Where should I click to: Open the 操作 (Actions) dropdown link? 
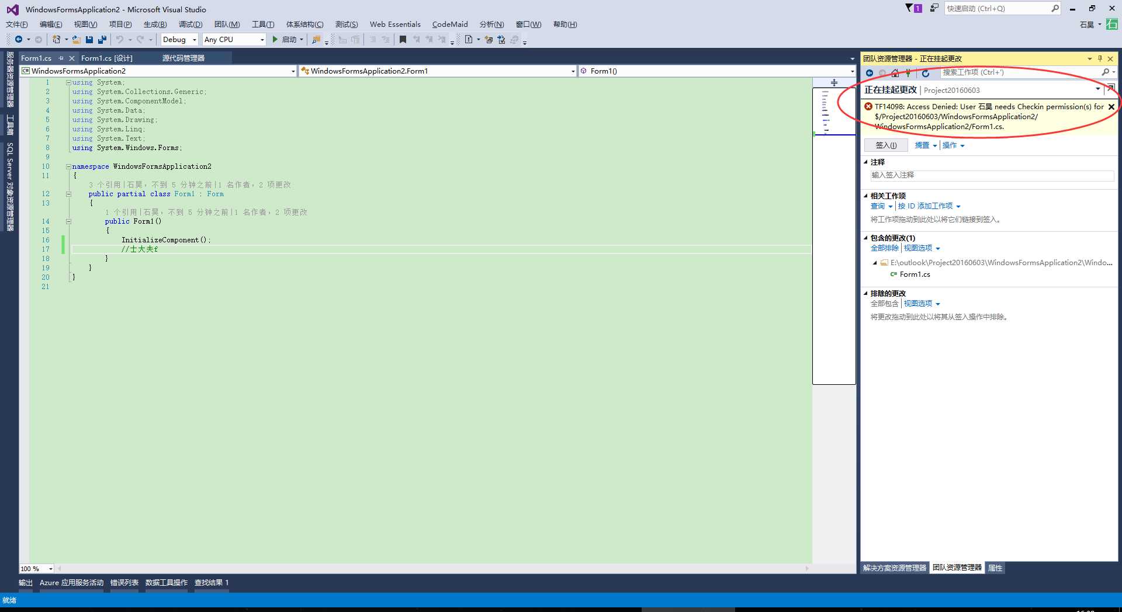[x=953, y=145]
